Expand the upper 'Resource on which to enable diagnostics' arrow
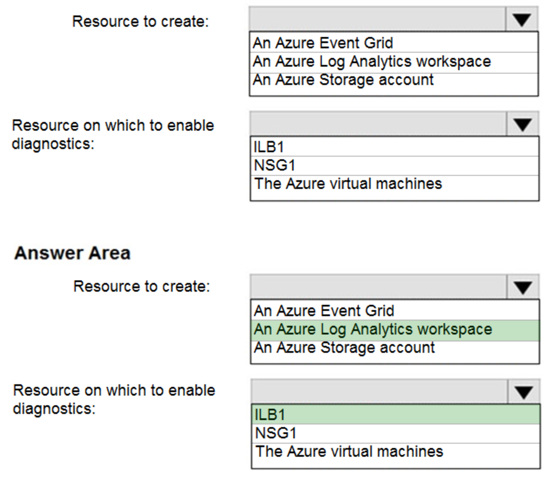551x478 pixels. pos(523,124)
